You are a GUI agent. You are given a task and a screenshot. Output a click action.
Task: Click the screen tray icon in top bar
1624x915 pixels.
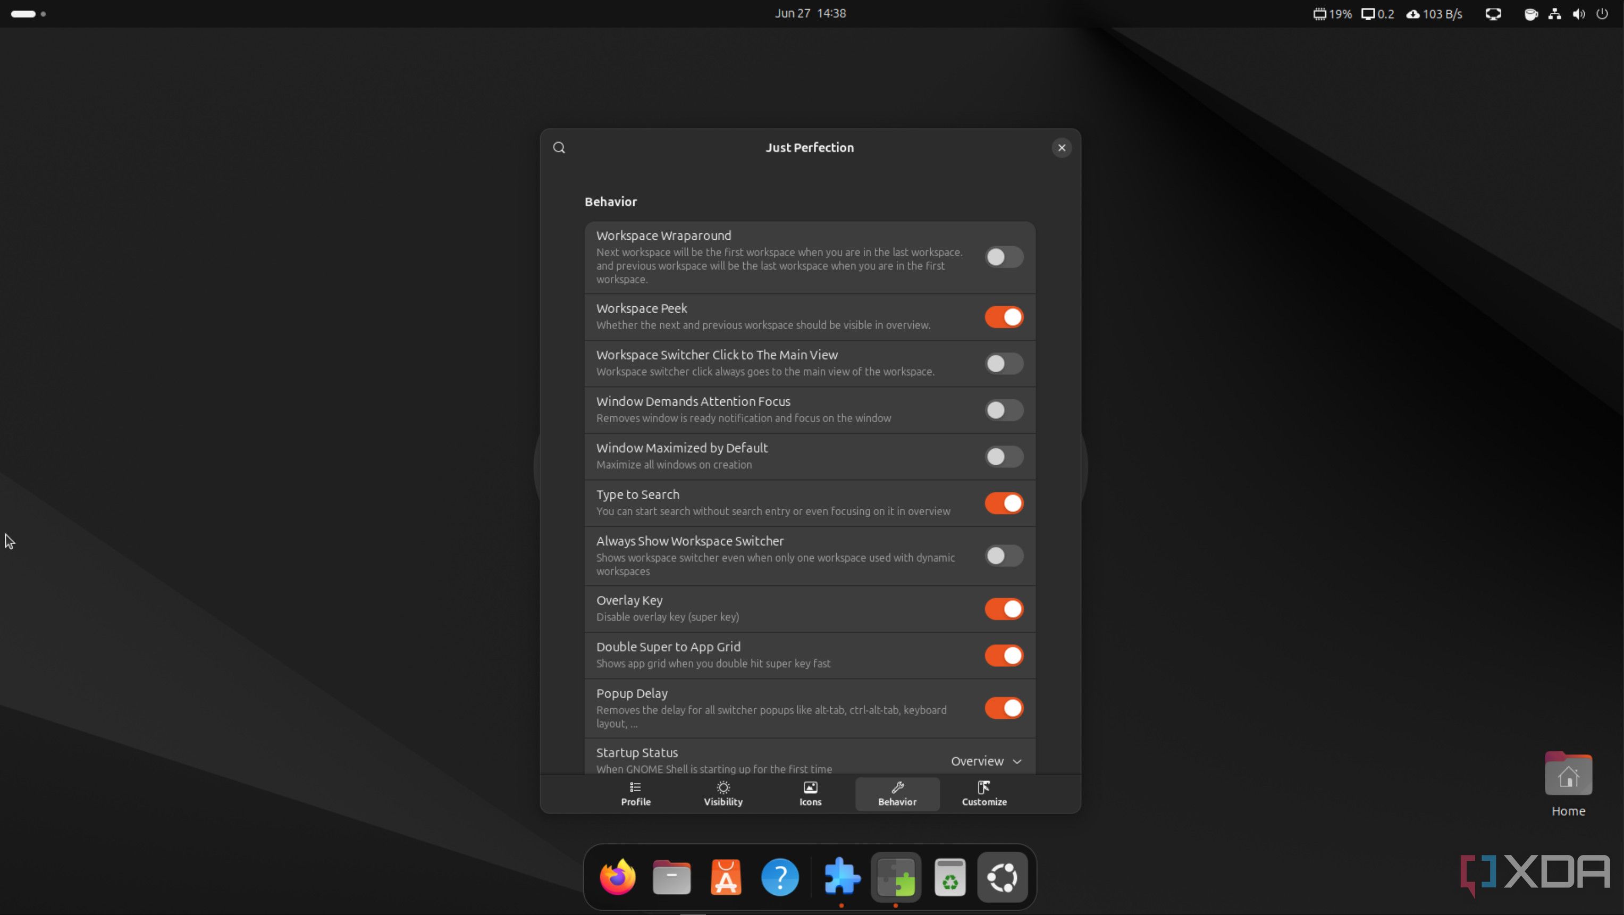[x=1493, y=14]
